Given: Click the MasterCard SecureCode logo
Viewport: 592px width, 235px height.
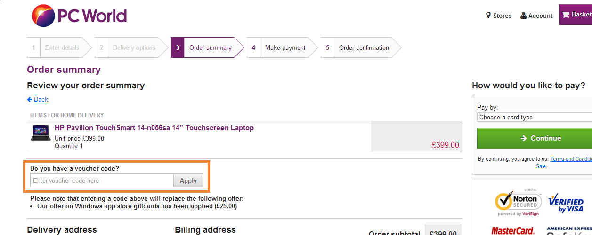Looking at the screenshot, I should pos(513,231).
